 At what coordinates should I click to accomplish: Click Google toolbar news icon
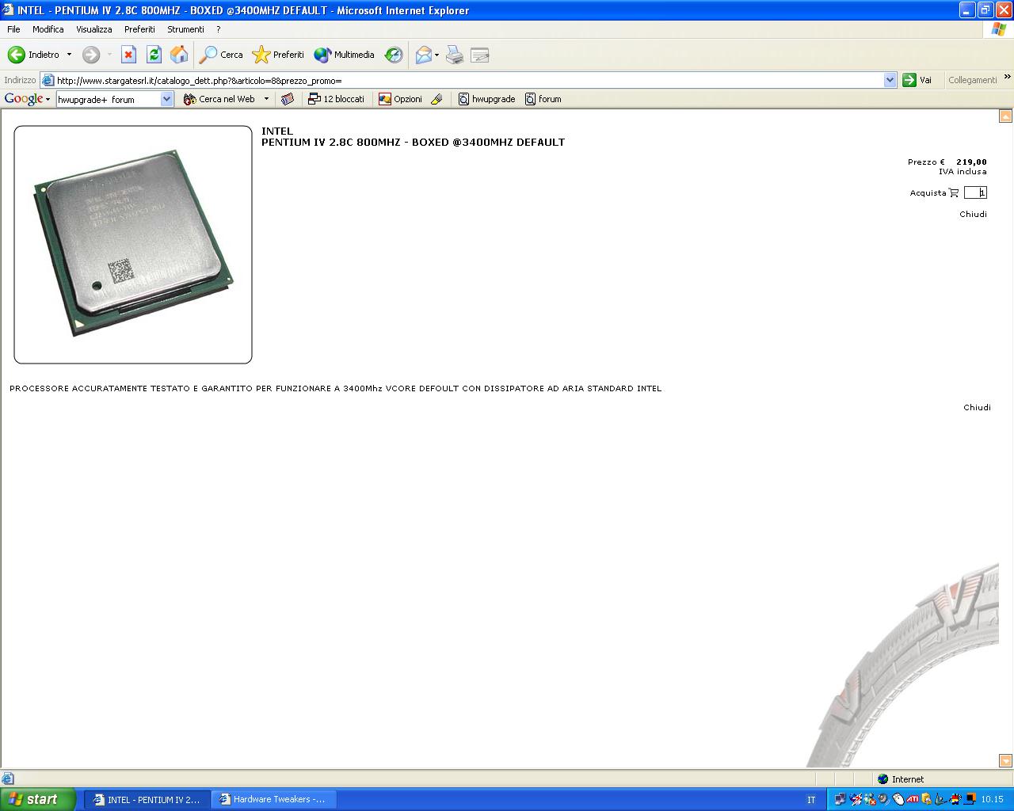point(288,99)
